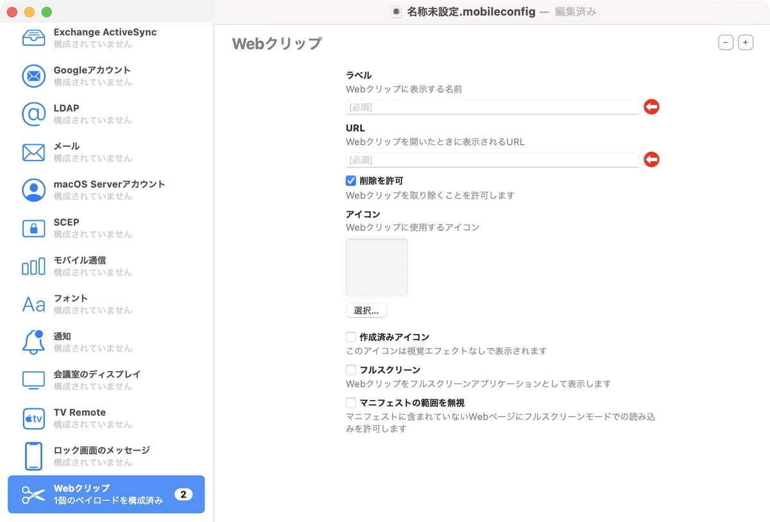Select ロック画面のメッセージ in the sidebar
The image size is (770, 522).
click(107, 457)
